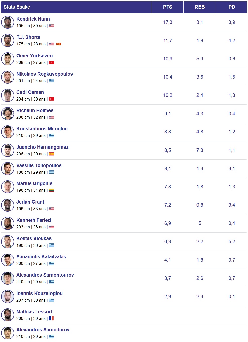The width and height of the screenshot is (248, 342).
Task: Click the Spanish flag icon
Action: (52, 154)
